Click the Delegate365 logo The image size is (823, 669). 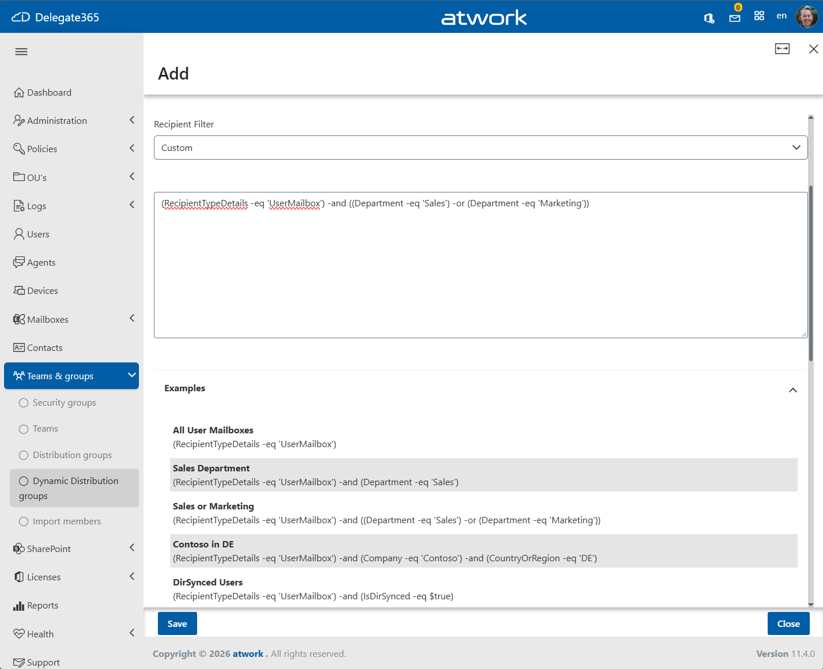pos(55,17)
